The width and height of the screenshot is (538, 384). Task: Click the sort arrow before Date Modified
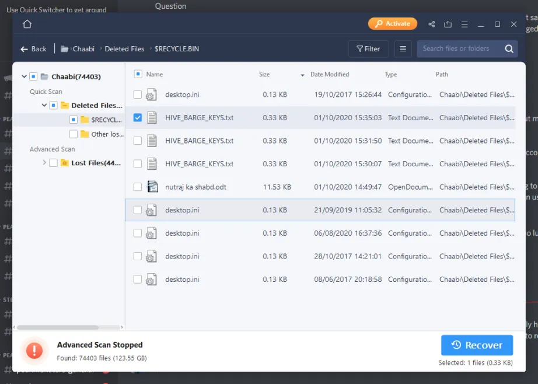pyautogui.click(x=302, y=75)
